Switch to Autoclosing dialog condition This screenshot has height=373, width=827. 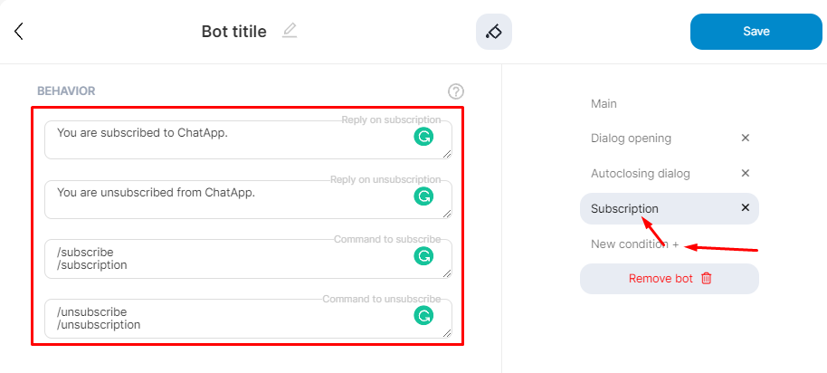point(640,173)
